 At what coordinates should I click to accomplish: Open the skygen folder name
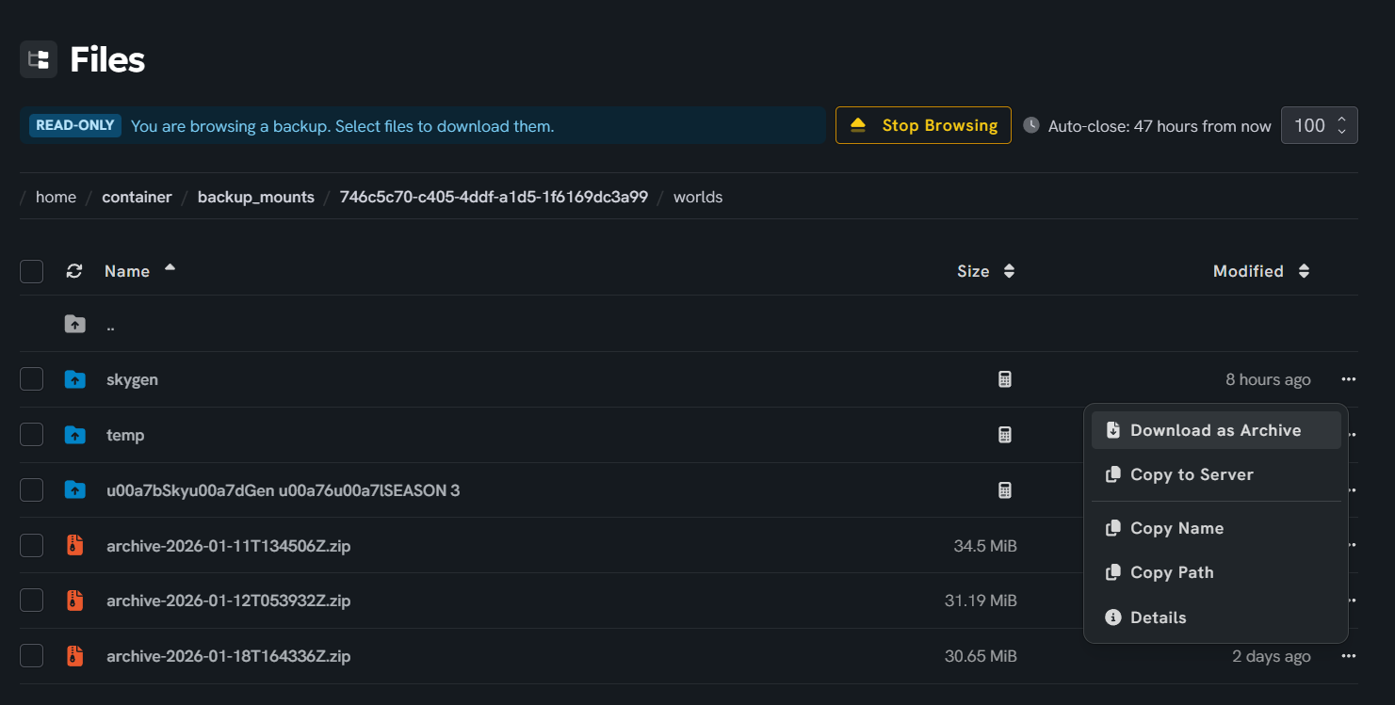[x=132, y=379]
